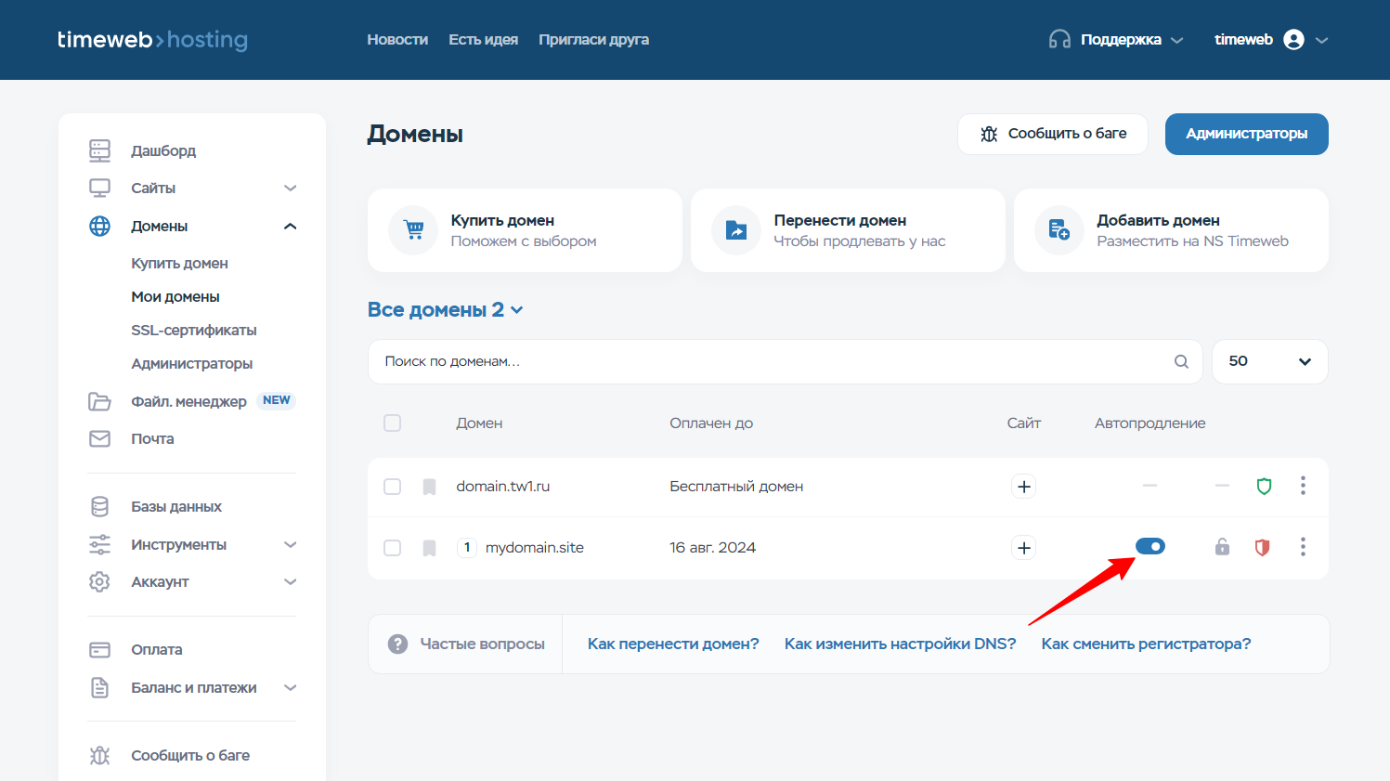This screenshot has height=781, width=1390.
Task: Open the 50 per-page dropdown
Action: [x=1269, y=361]
